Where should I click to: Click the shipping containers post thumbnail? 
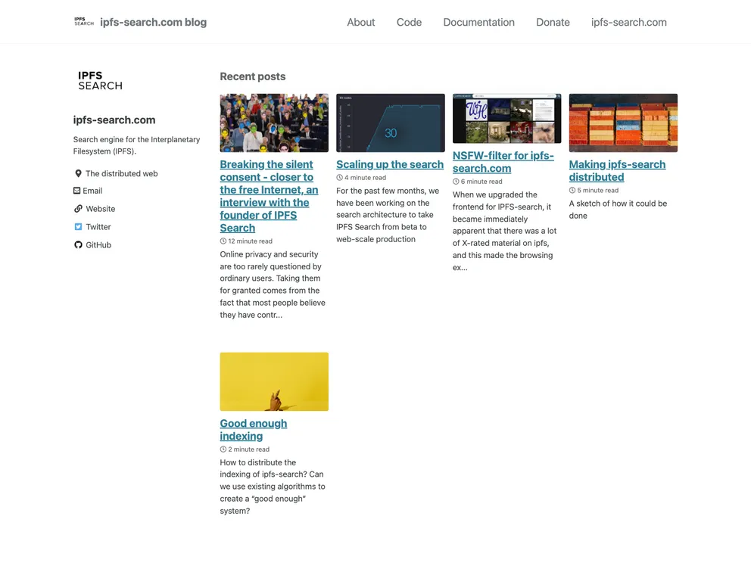623,123
